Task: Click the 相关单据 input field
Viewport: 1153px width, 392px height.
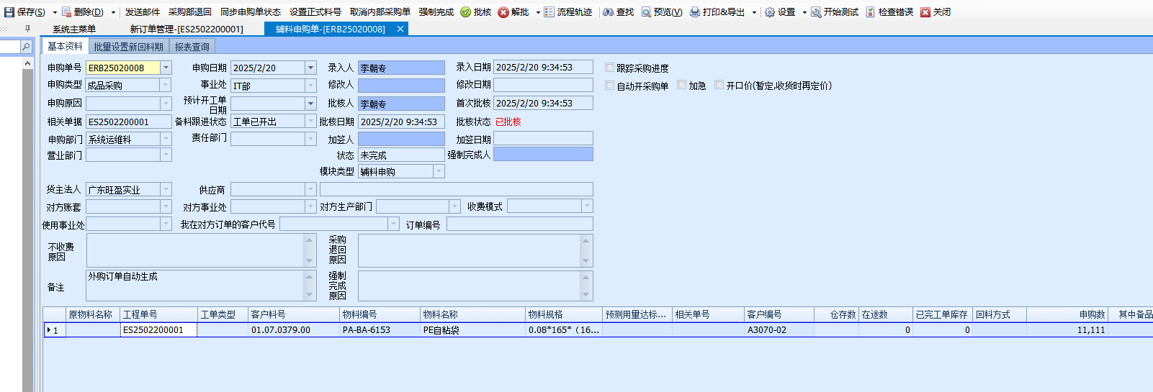Action: tap(129, 122)
